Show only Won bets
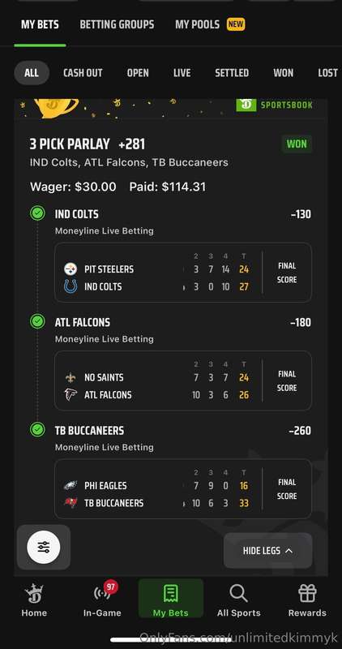342x649 pixels. pos(284,73)
